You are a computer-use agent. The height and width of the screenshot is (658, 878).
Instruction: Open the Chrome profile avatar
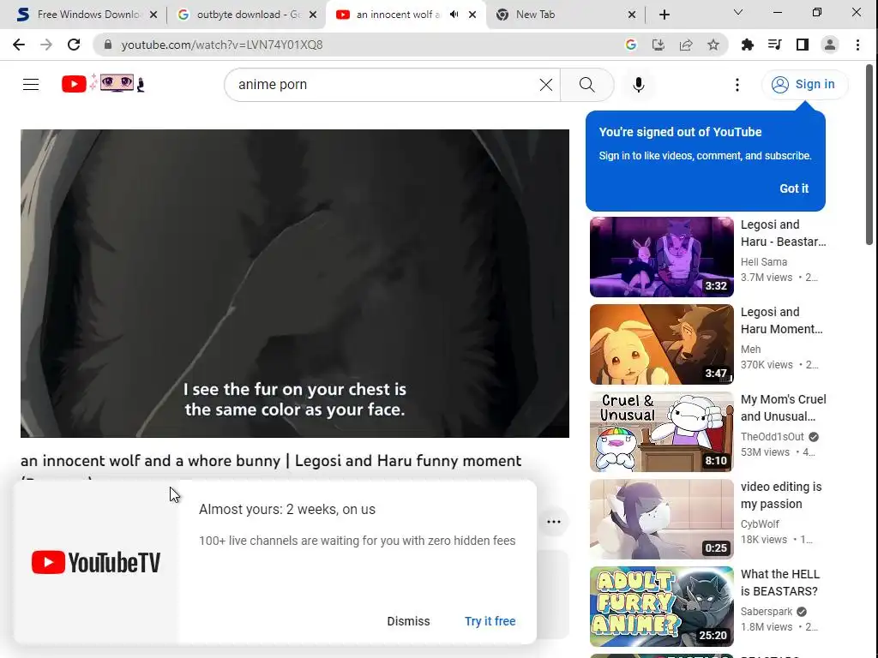coord(830,45)
